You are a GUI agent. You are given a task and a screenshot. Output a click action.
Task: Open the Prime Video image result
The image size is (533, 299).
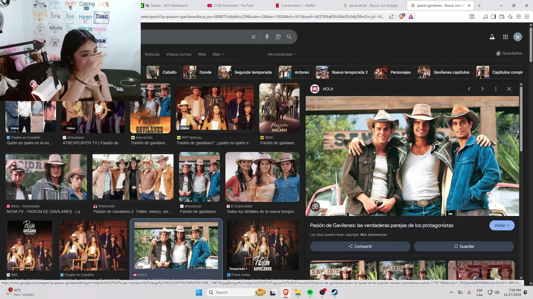[x=263, y=246]
